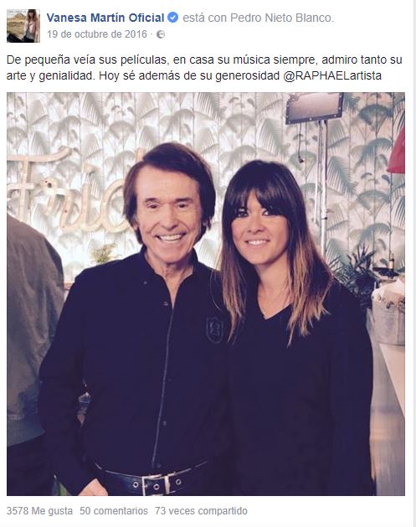Open Vanesa Martín Oficial profile picture thumbnail
Viewport: 416px width, 527px height.
pos(23,26)
